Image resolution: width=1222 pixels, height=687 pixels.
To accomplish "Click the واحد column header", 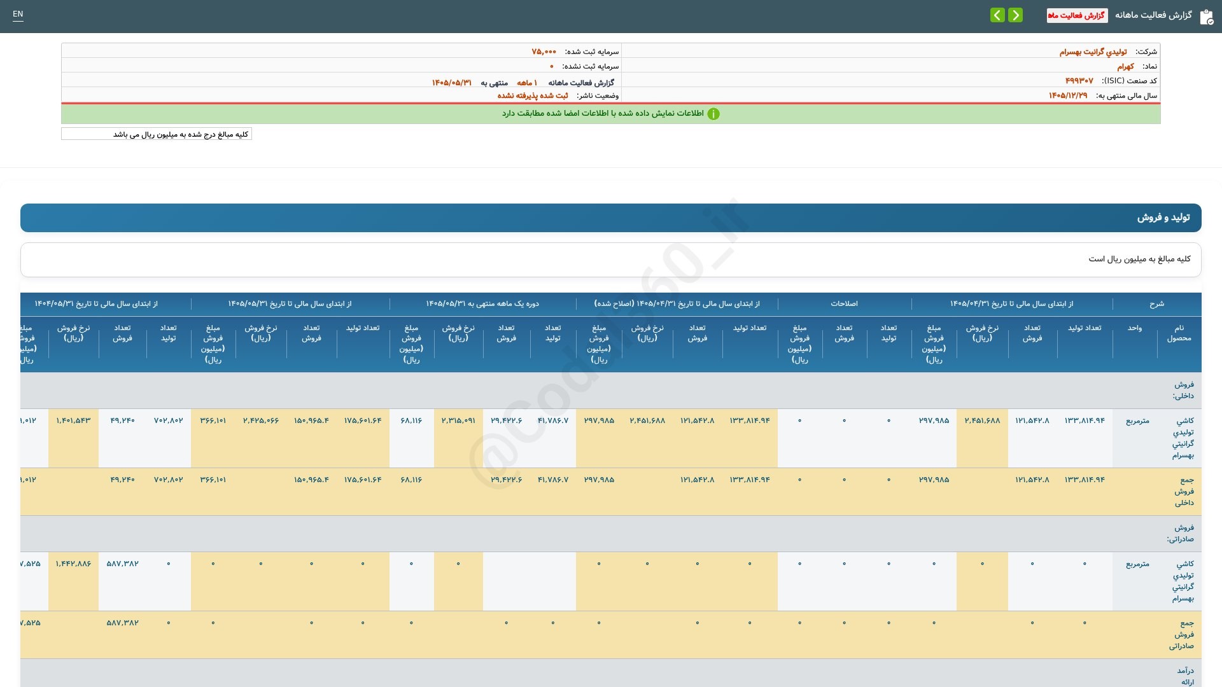I will click(x=1135, y=328).
